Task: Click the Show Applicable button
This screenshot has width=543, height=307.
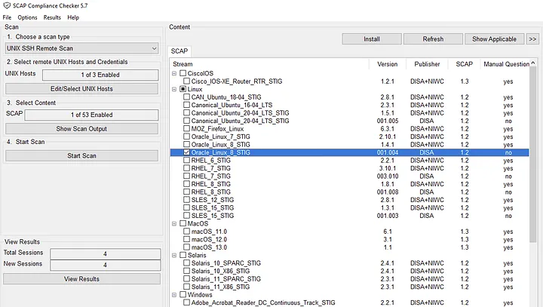Action: point(494,39)
